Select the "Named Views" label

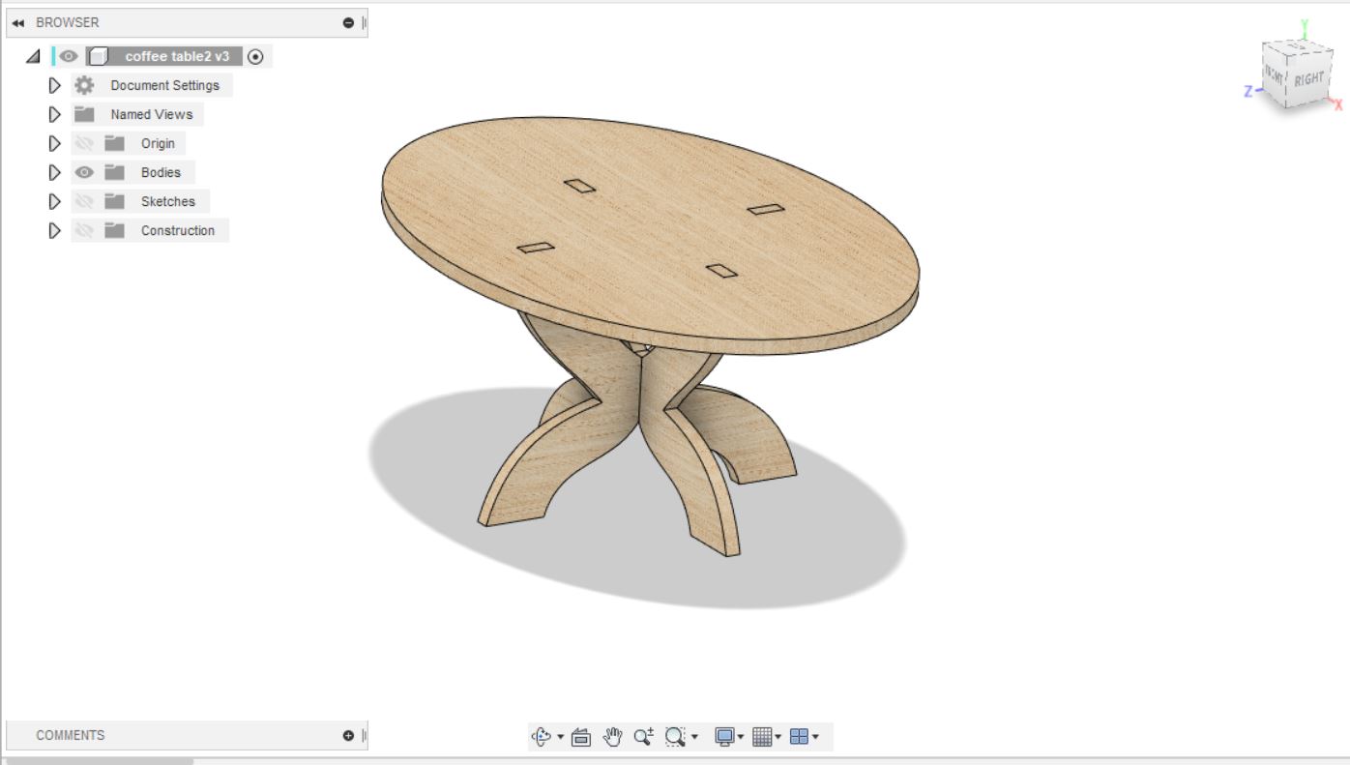152,114
